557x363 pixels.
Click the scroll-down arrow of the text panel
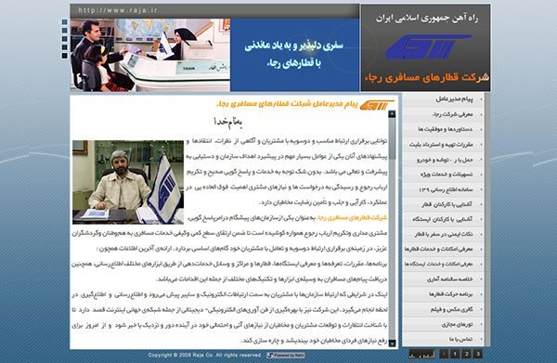pos(392,344)
